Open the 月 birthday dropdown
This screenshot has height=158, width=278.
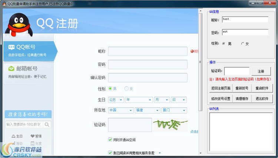[x=162, y=100]
